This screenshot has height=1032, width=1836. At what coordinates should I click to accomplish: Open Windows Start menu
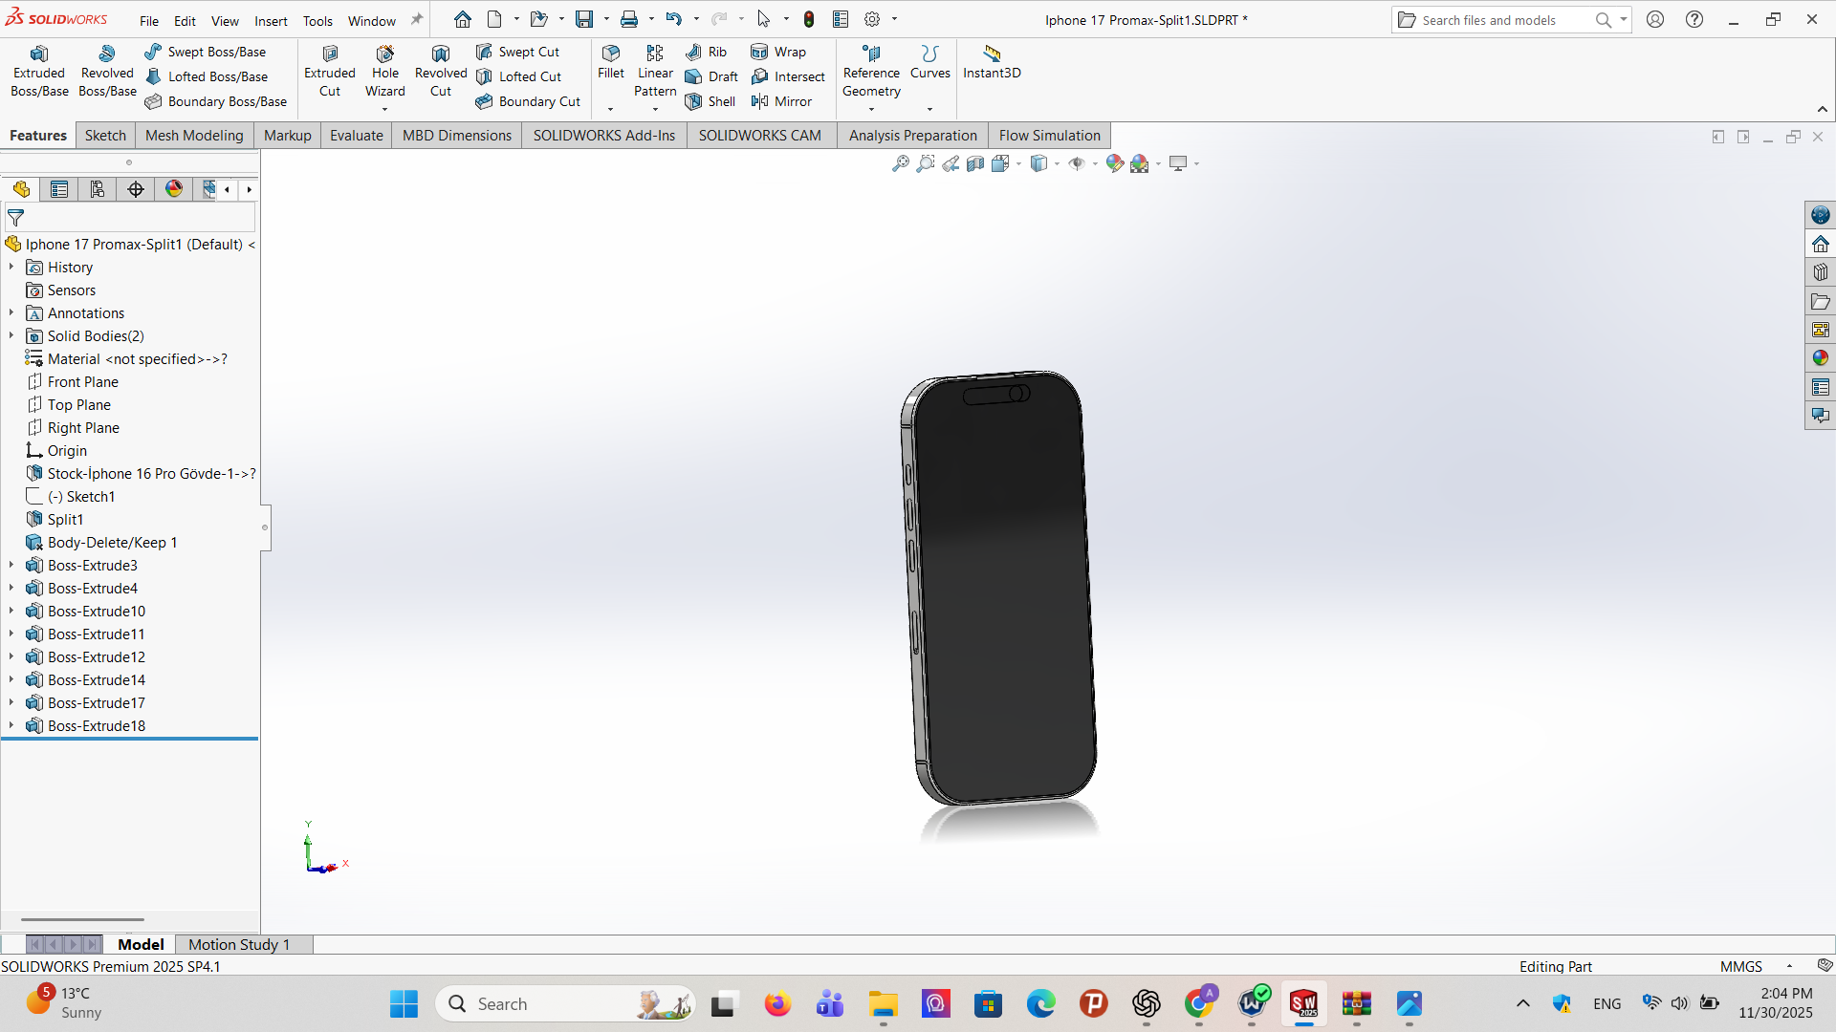pos(404,1004)
